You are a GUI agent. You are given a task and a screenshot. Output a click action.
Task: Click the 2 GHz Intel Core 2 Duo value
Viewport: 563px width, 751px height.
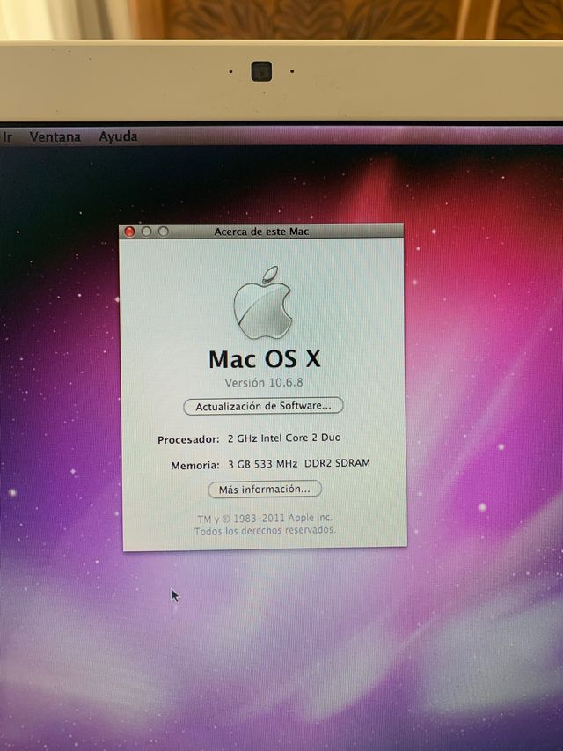pyautogui.click(x=284, y=438)
